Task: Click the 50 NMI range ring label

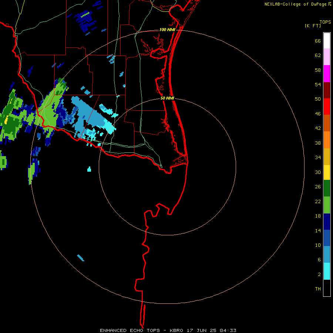Action: 167,98
